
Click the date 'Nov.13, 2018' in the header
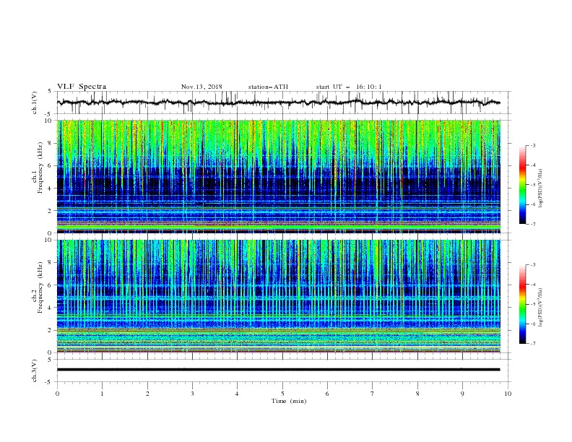201,87
